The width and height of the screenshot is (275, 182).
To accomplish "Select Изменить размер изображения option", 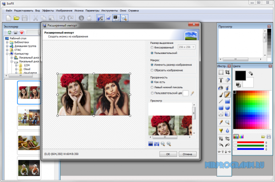I will click(x=152, y=65).
